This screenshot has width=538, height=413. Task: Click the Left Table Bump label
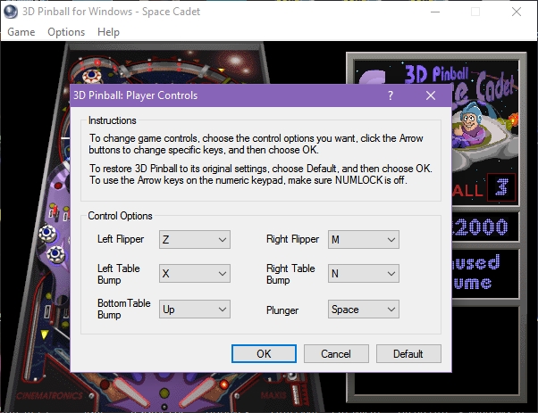point(118,274)
